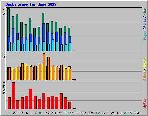Click day label 10 on the axis
Viewport: 148px width, 116px height.
(48, 113)
